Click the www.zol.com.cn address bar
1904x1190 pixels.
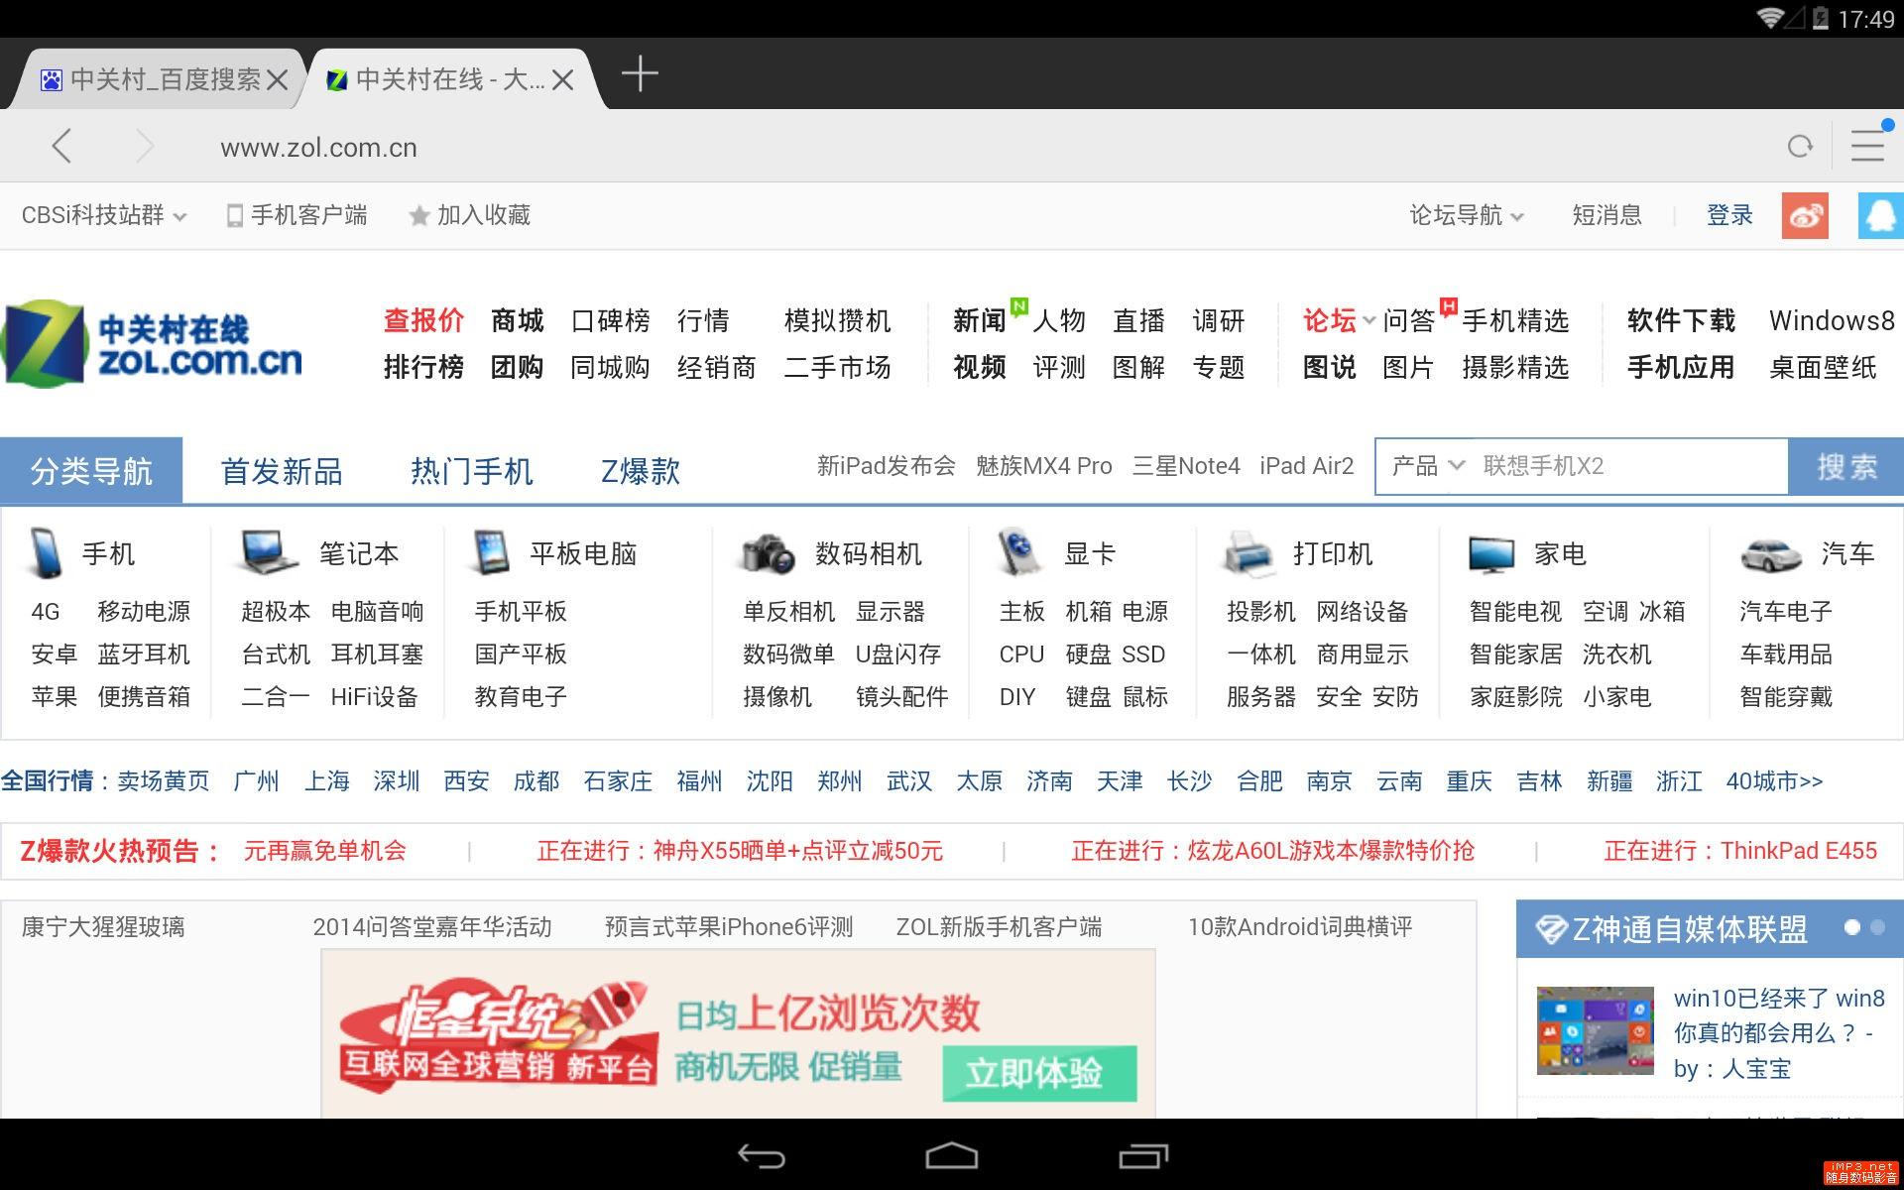[x=318, y=148]
